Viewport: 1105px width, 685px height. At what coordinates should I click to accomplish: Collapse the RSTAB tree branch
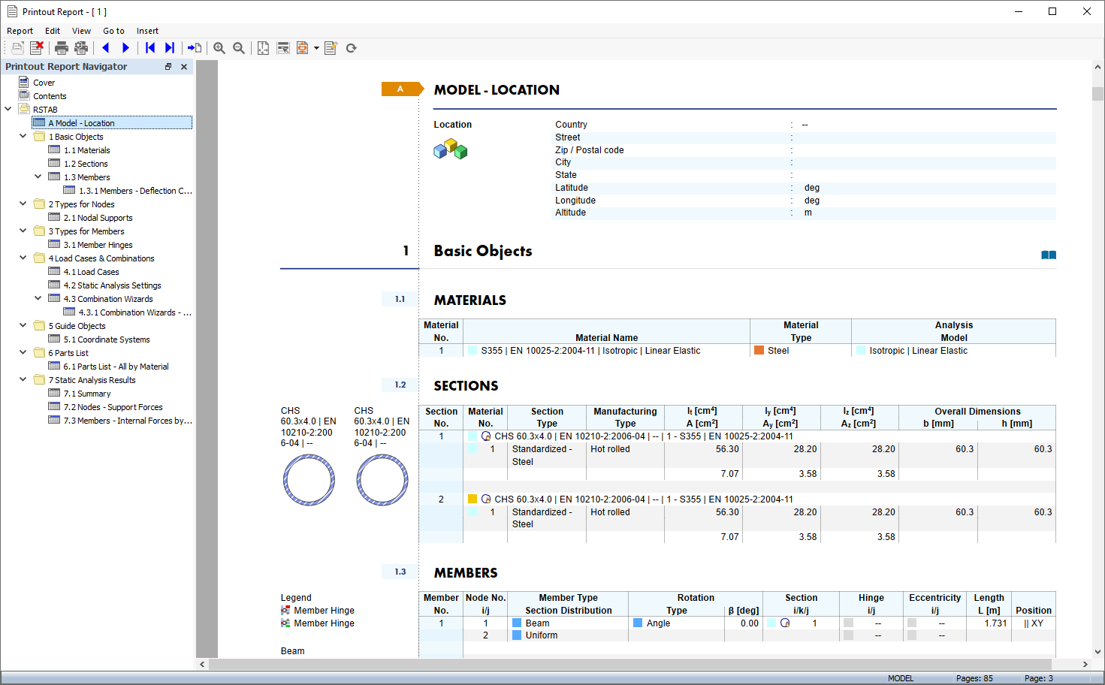point(8,108)
